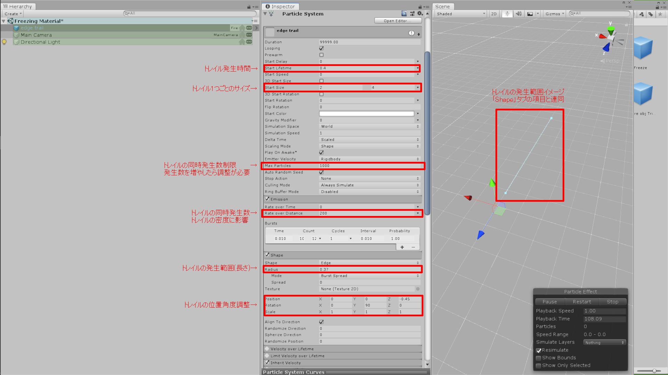The image size is (668, 375).
Task: Click the component preset sliders icon
Action: tap(412, 14)
